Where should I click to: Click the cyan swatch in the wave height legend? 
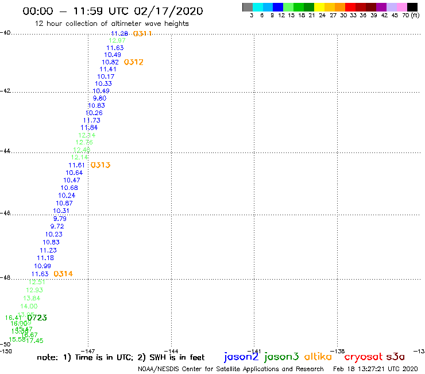tap(257, 7)
